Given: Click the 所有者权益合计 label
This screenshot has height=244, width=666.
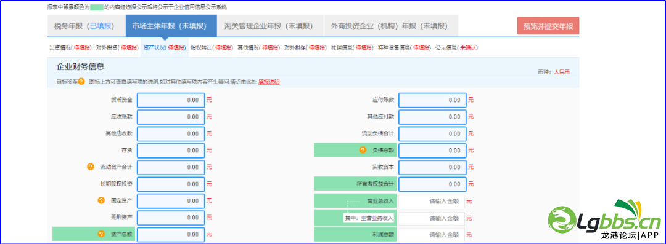Looking at the screenshot, I should (376, 184).
